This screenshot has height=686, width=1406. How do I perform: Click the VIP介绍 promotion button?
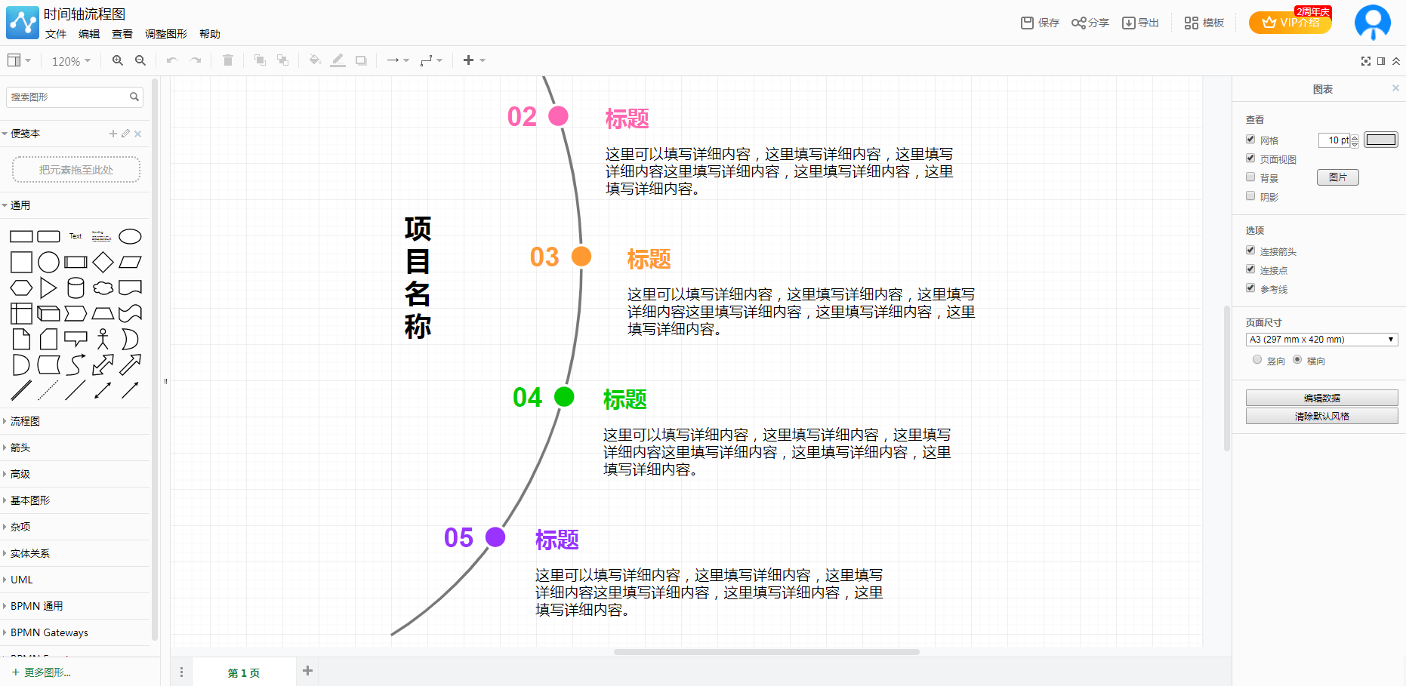coord(1289,23)
